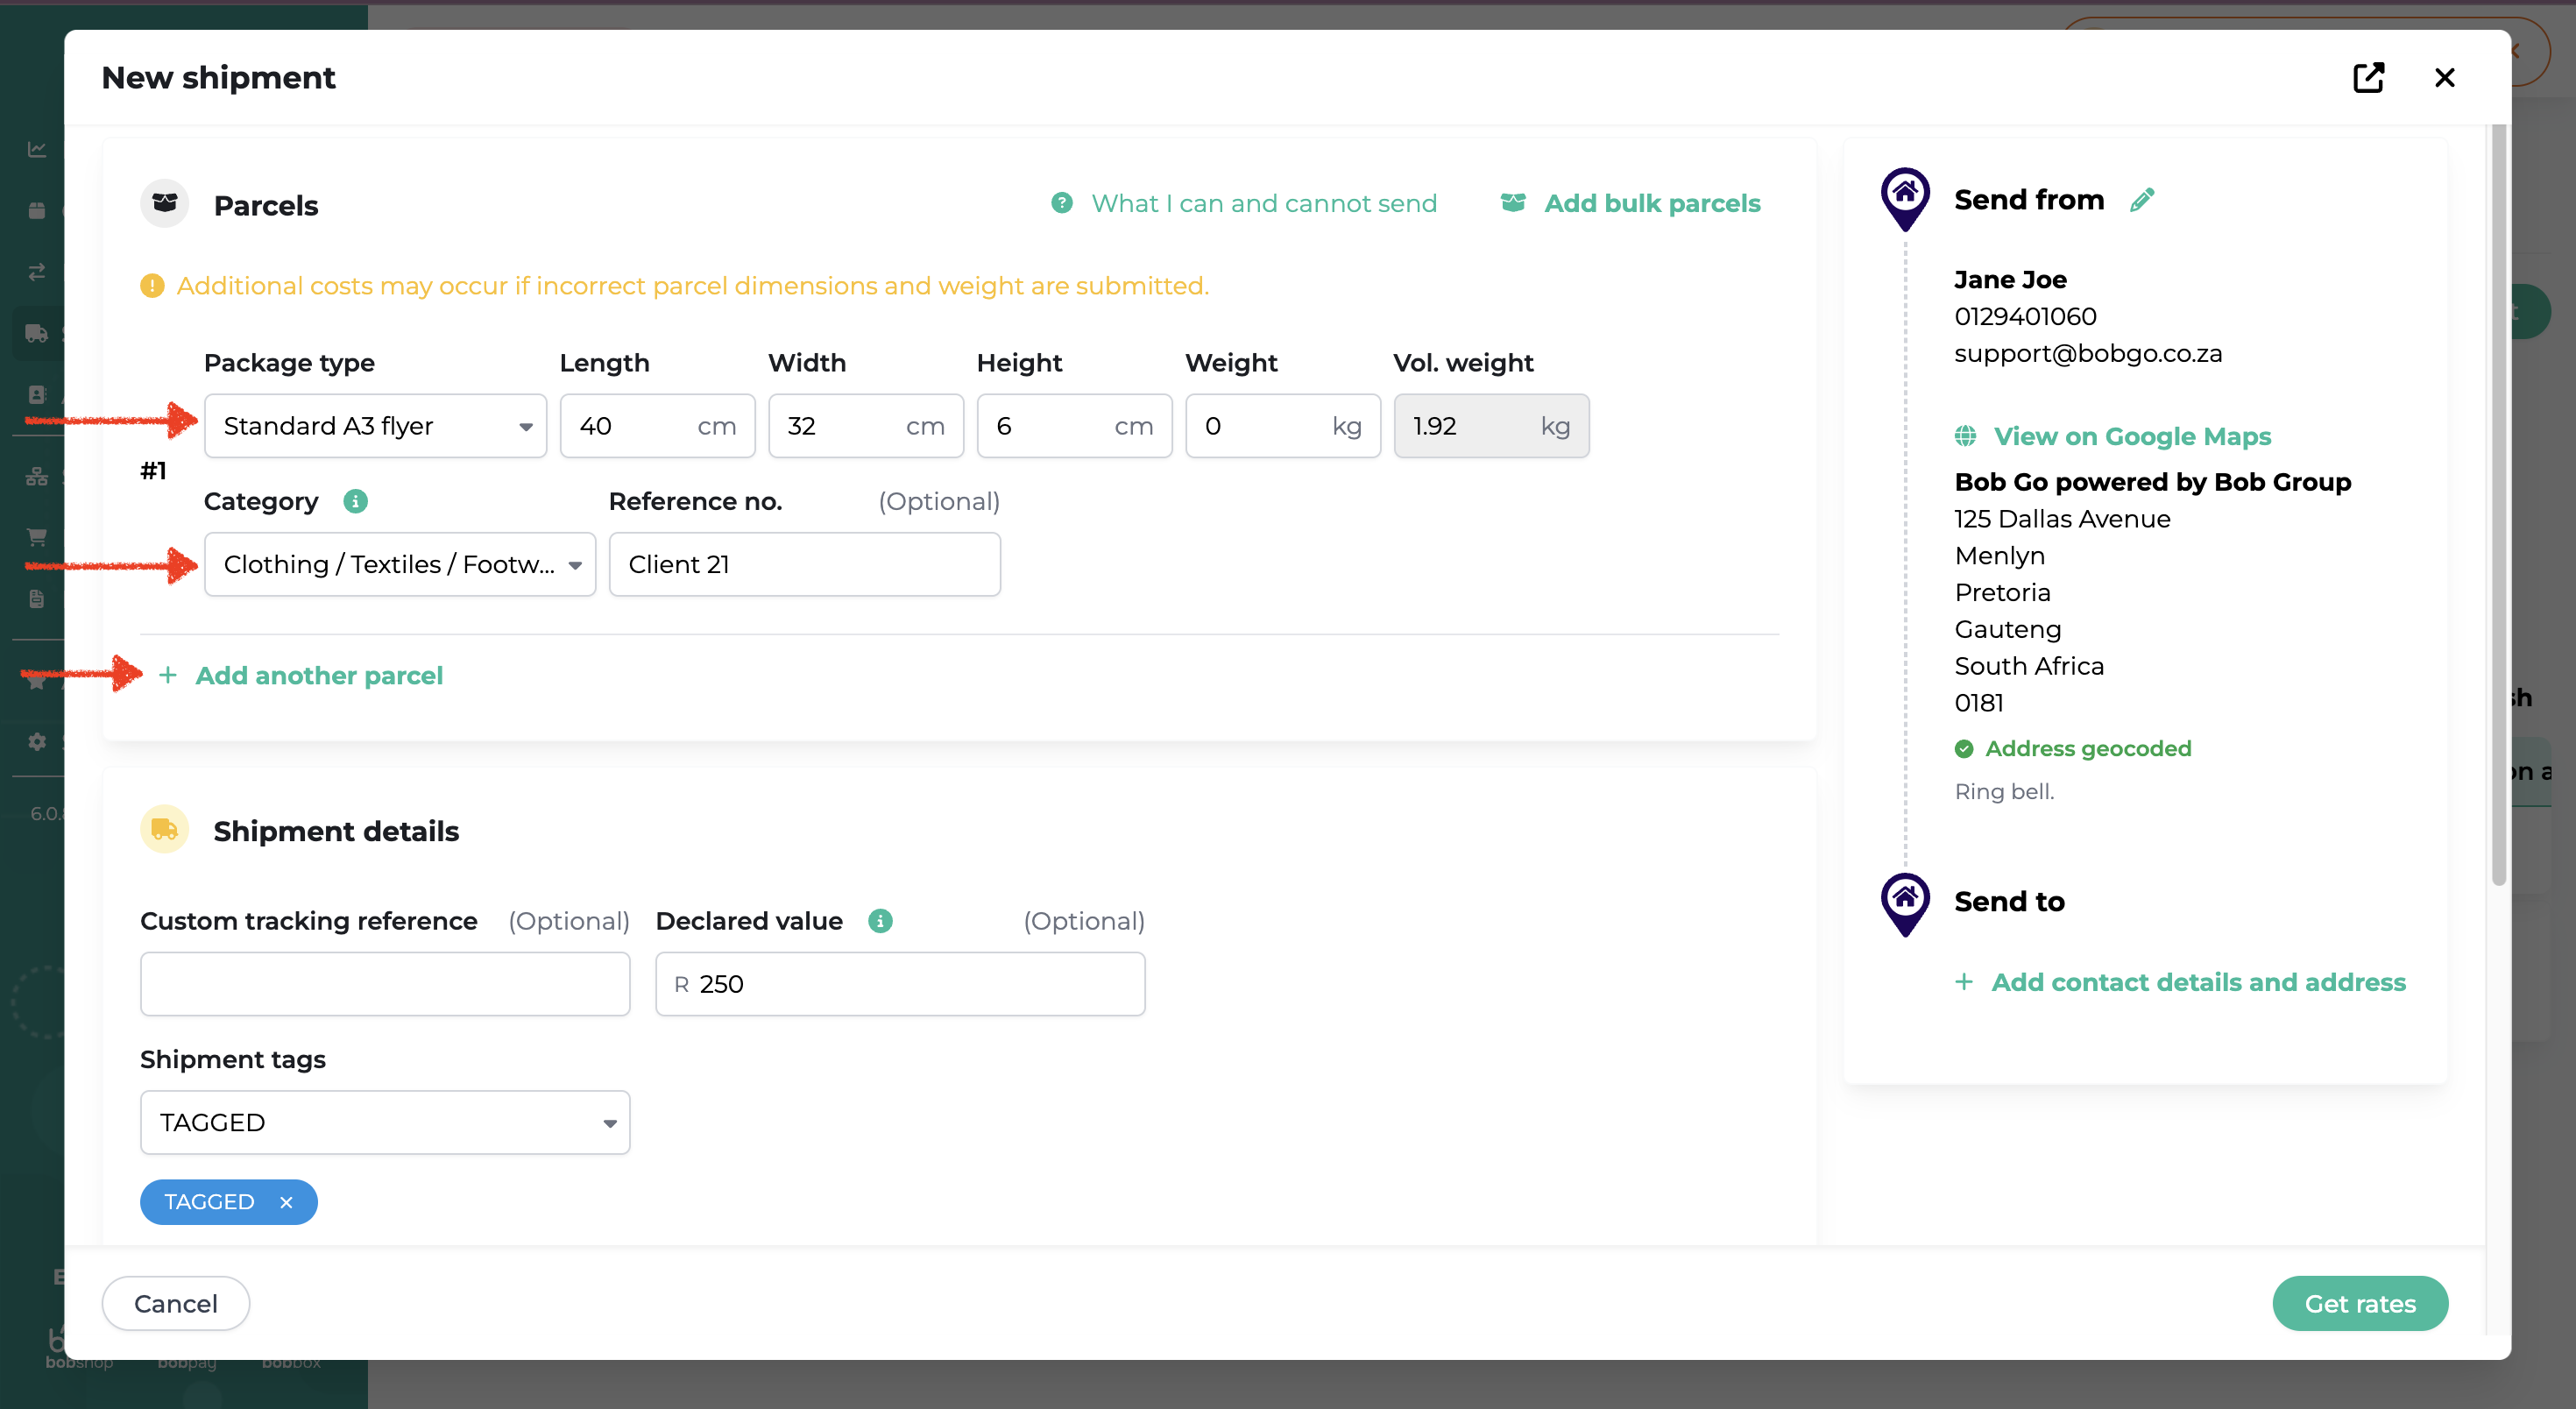Click the email support@bobgo.co.za

pos(2087,353)
